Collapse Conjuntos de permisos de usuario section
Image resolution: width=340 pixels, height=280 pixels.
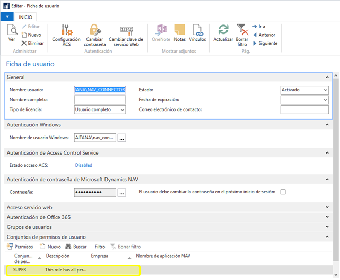(327, 237)
